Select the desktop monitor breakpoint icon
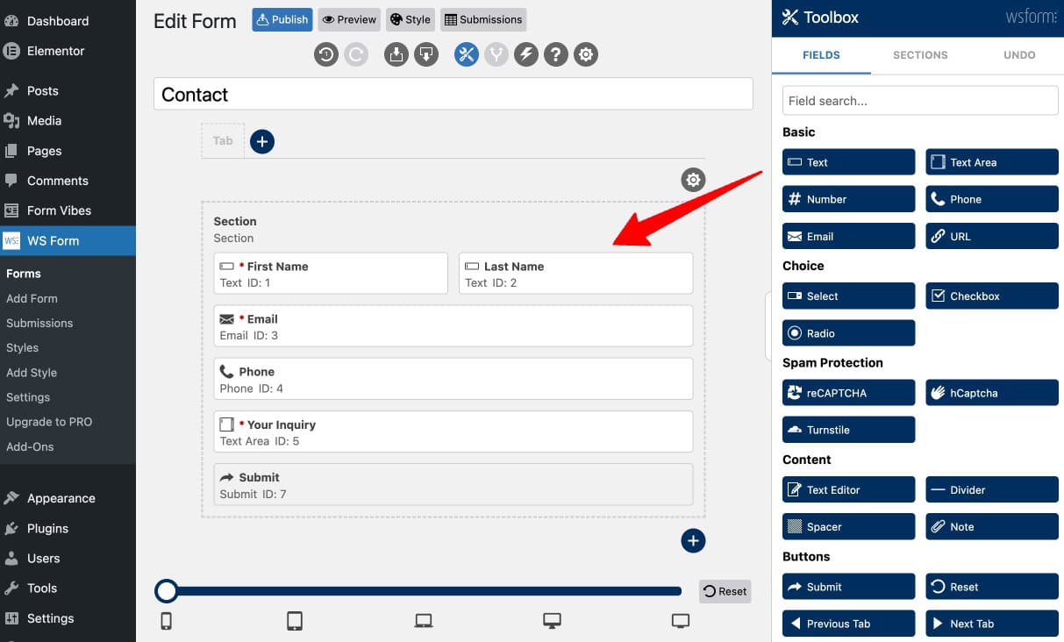This screenshot has width=1064, height=642. 552,621
